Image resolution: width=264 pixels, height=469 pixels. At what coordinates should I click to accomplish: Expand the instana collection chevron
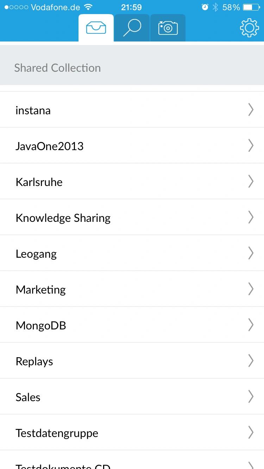pos(251,110)
